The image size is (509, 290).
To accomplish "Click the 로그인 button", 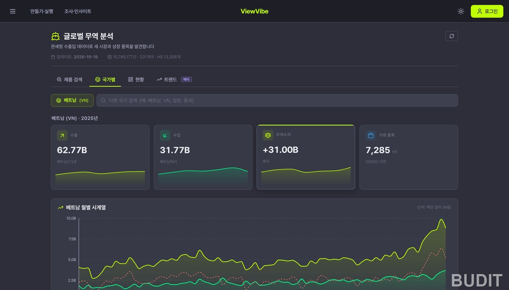I will [x=487, y=11].
